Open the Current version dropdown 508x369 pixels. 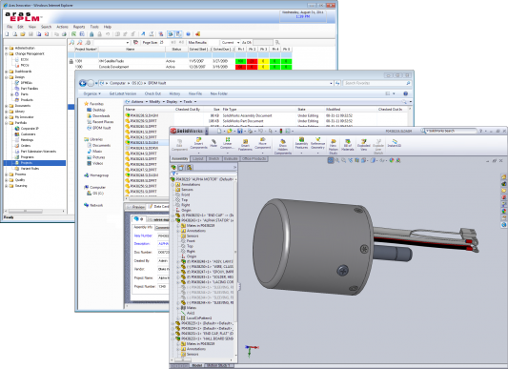pyautogui.click(x=231, y=43)
